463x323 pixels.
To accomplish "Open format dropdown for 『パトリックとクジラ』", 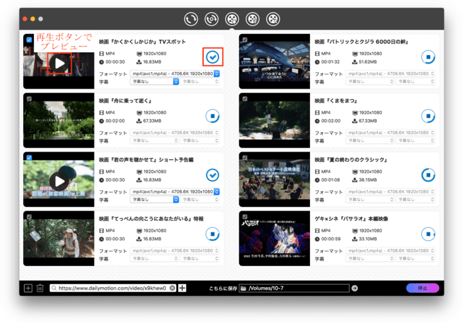I will 390,73.
